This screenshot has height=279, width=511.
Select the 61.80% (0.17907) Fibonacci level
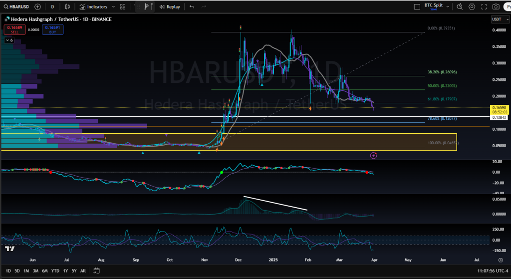(442, 99)
